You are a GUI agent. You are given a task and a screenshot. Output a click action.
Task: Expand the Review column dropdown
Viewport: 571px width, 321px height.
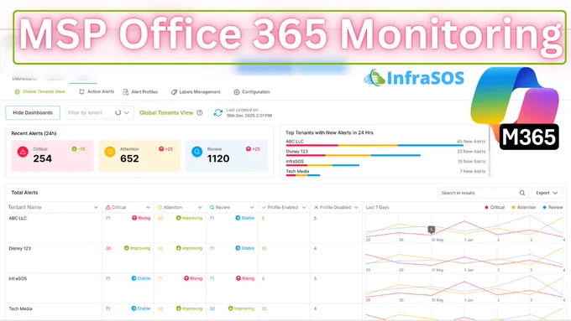pyautogui.click(x=252, y=207)
